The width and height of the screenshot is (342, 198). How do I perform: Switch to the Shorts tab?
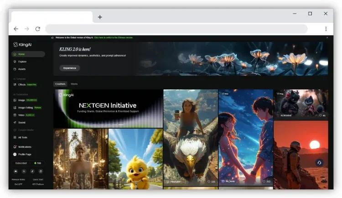74,84
